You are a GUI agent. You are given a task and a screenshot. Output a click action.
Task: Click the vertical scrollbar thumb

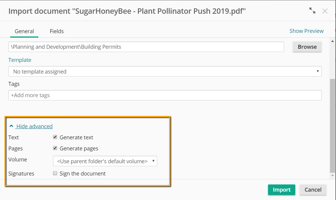tap(333, 126)
